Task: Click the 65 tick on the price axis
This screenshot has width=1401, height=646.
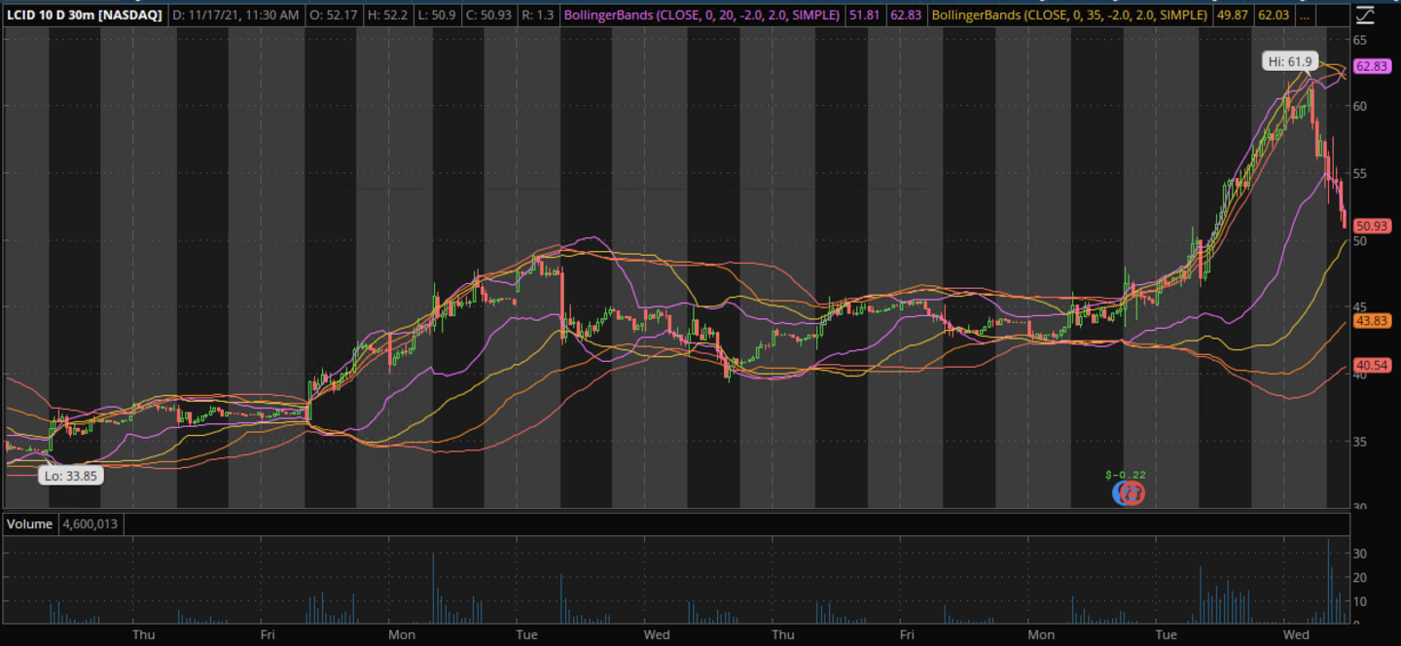Action: pos(1360,39)
